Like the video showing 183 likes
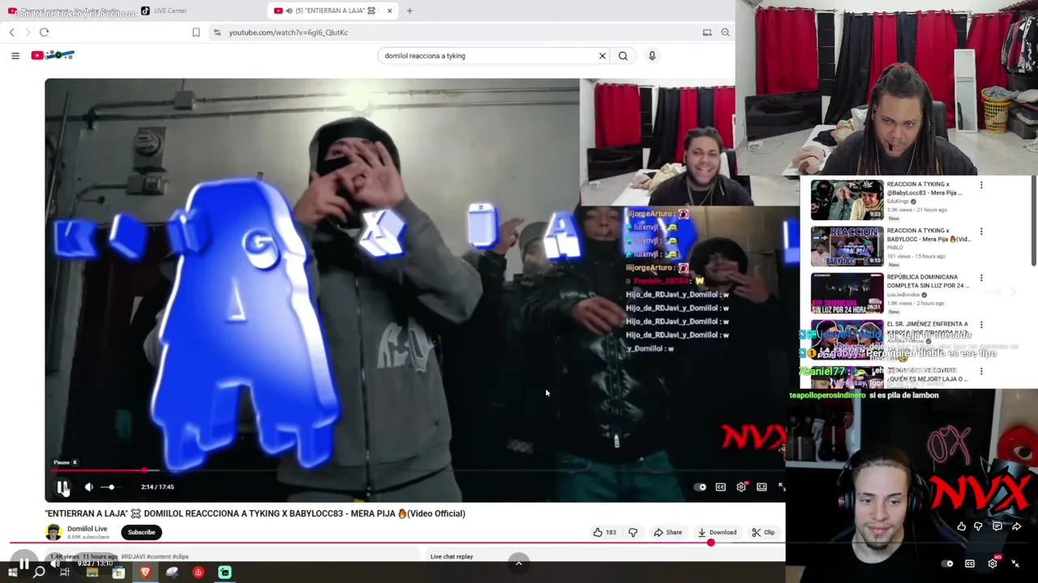Image resolution: width=1038 pixels, height=583 pixels. tap(604, 532)
